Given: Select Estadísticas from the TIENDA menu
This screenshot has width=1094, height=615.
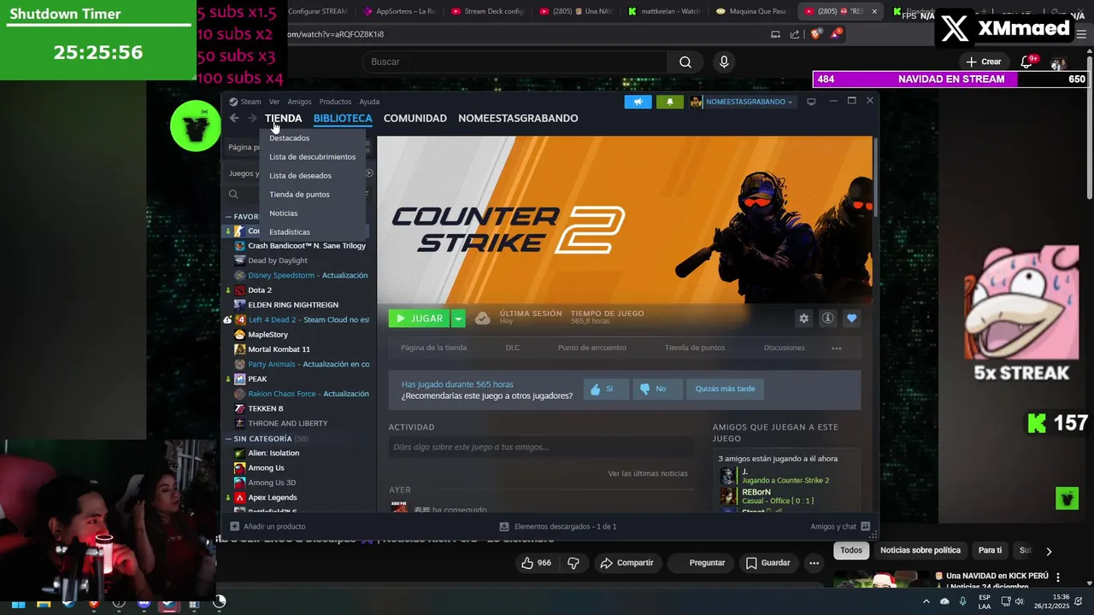Looking at the screenshot, I should (290, 231).
